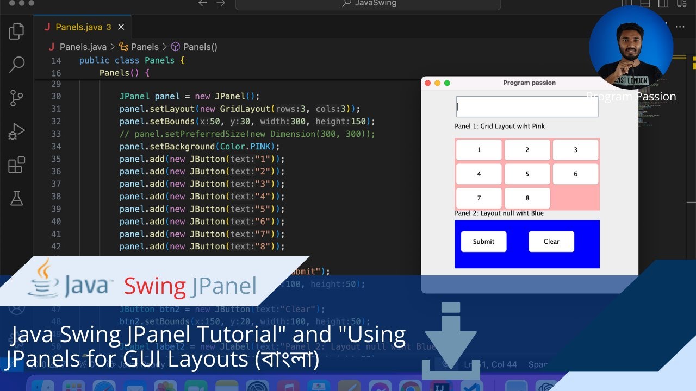Open the Explorer view in activity bar

click(x=16, y=31)
